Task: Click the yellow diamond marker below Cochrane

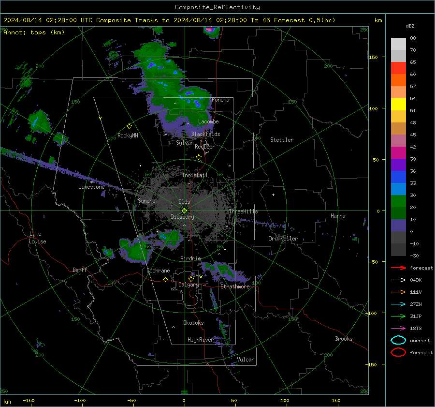Action: tap(166, 279)
